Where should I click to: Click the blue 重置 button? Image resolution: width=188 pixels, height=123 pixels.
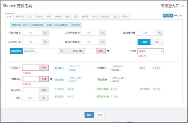click(89, 115)
